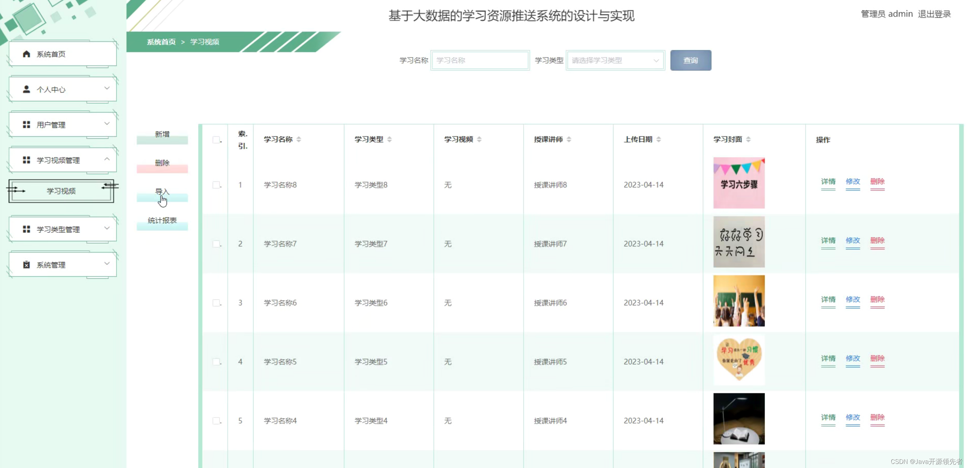Viewport: 968px width, 468px height.
Task: Open the 请选择学习类型 dropdown
Action: pos(615,61)
